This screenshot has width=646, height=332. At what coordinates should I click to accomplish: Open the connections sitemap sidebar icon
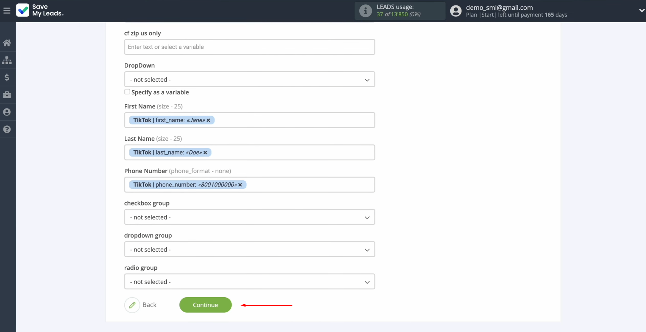coord(7,60)
